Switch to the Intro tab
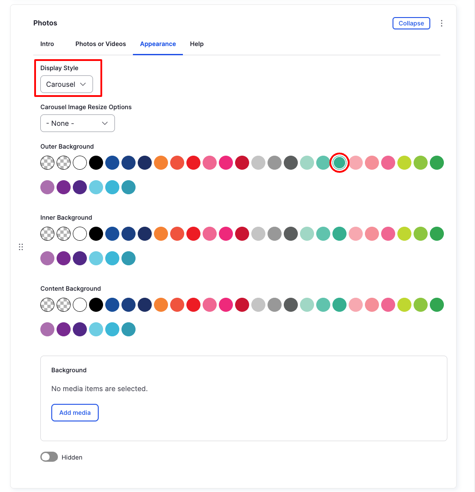Screen dimensions: 475x492 click(x=47, y=44)
